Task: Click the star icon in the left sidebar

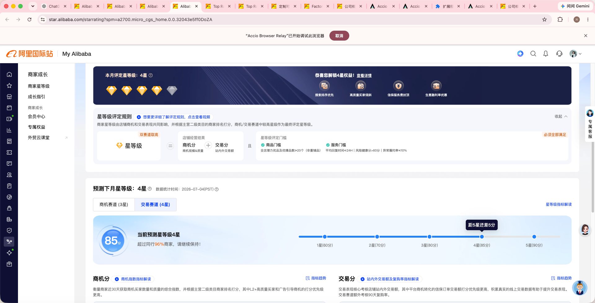Action: pos(9,86)
